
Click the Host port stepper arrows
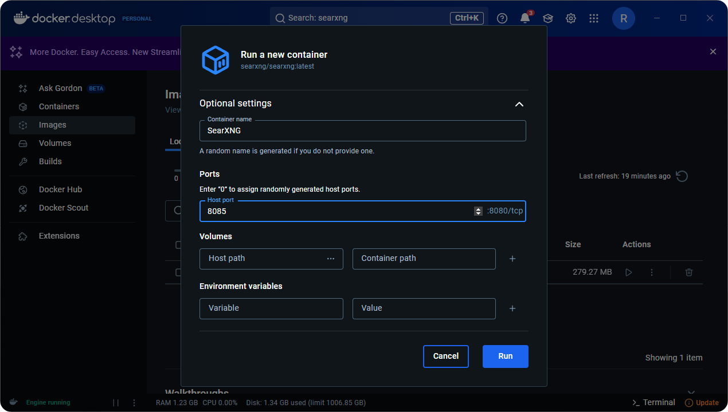(478, 211)
